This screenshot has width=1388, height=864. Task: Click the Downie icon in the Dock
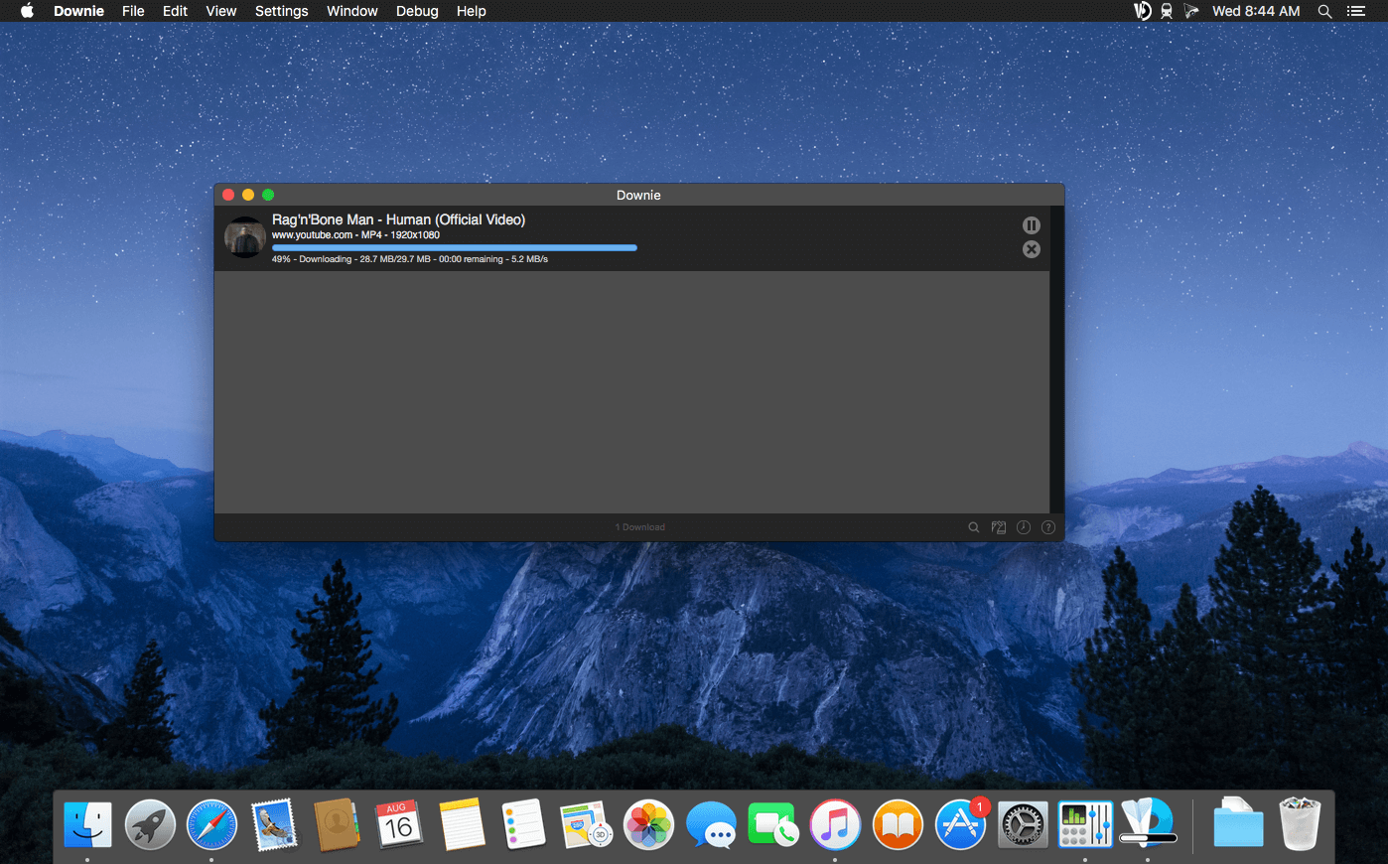pos(1148,824)
